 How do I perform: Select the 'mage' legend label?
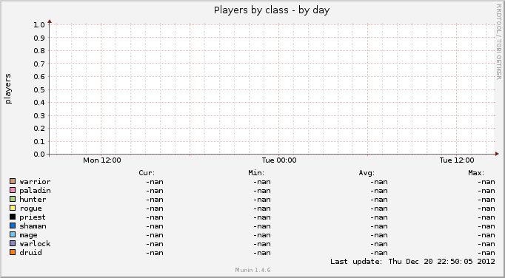click(28, 236)
